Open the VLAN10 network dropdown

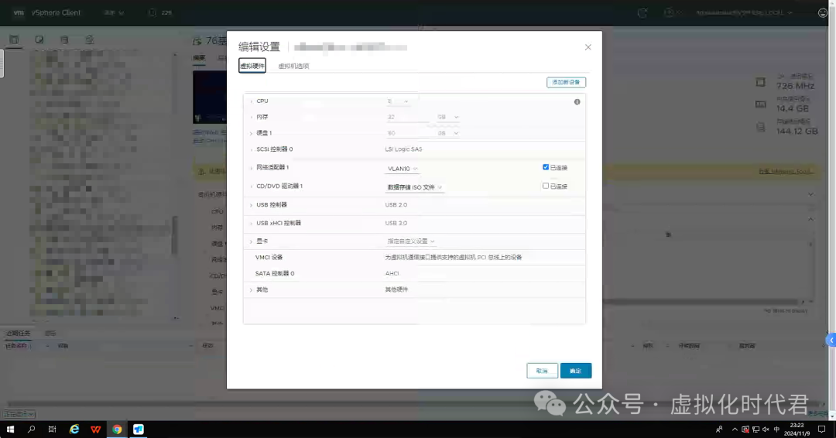[x=402, y=169]
